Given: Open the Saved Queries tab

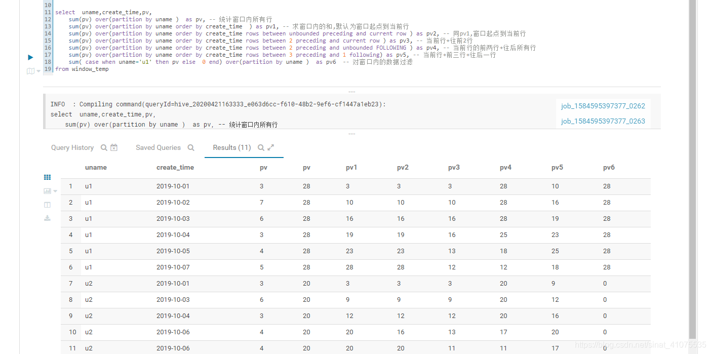Looking at the screenshot, I should 158,147.
